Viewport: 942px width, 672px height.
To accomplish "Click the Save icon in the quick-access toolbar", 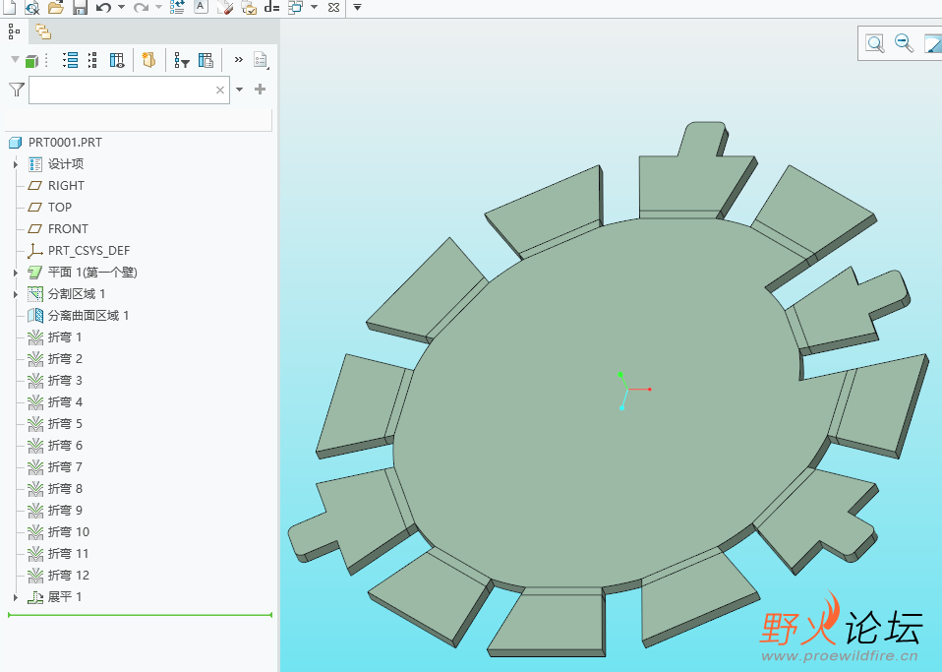I will (80, 7).
